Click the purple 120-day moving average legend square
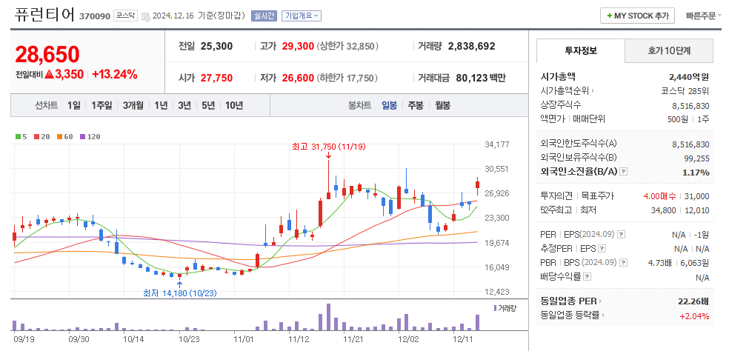The width and height of the screenshot is (729, 351). 83,137
